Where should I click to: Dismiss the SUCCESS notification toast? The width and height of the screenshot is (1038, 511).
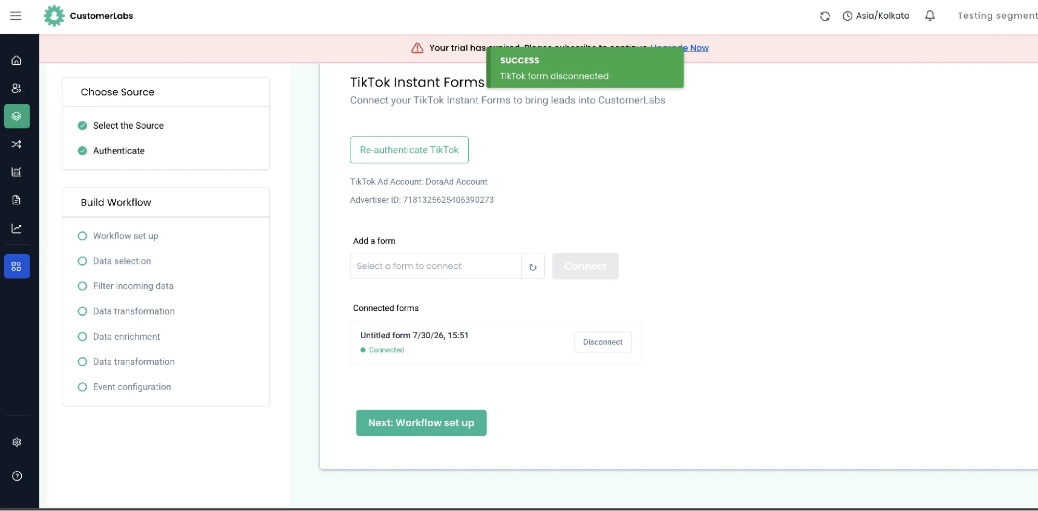click(x=585, y=68)
